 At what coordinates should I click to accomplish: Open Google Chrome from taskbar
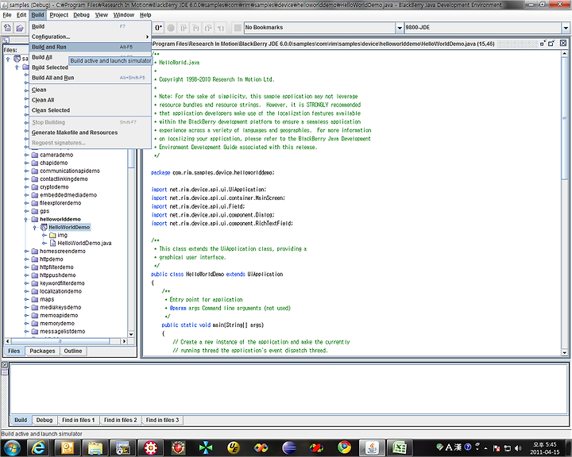344,447
